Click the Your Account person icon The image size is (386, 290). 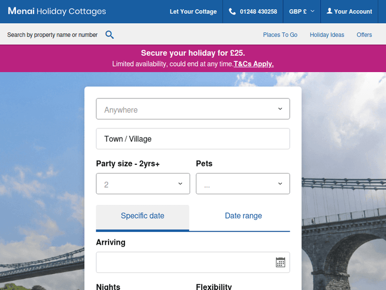pyautogui.click(x=329, y=11)
